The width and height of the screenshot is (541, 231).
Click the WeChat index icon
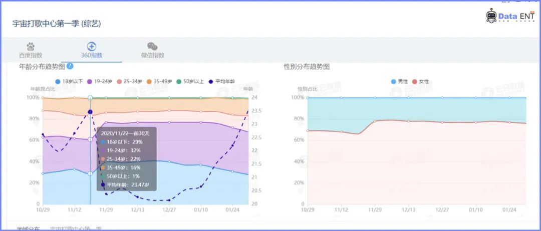152,47
